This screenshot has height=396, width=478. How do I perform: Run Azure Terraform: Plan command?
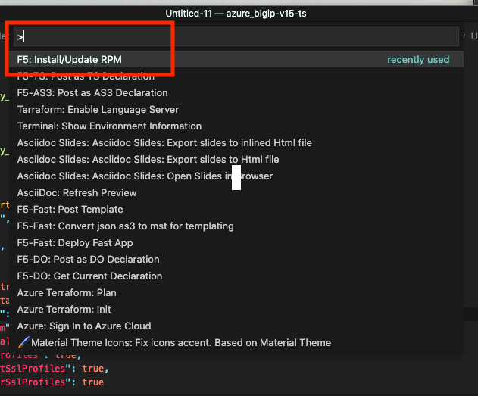click(67, 292)
